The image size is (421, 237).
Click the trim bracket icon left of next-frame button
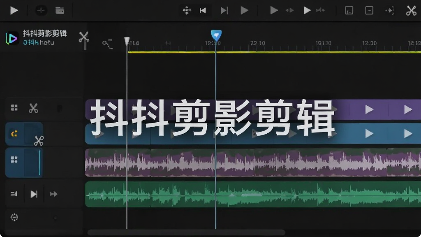tap(14, 194)
